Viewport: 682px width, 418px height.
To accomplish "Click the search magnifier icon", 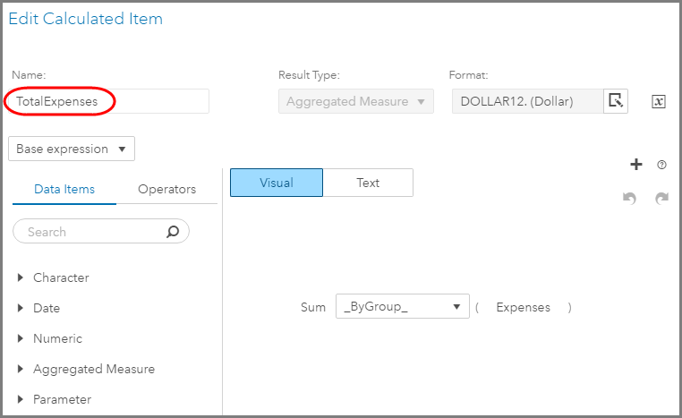I will 173,232.
